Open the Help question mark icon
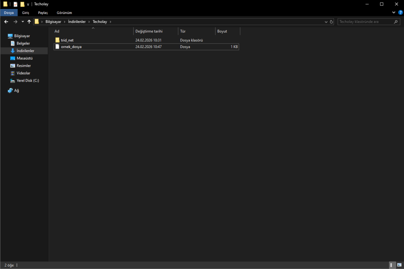 click(400, 13)
